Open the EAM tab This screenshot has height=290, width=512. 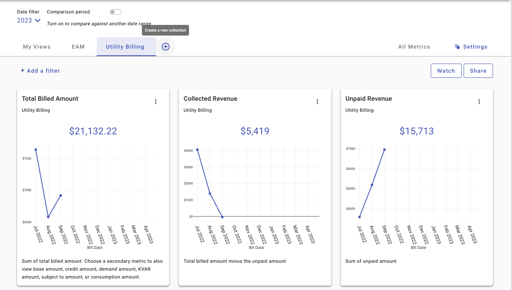point(78,47)
